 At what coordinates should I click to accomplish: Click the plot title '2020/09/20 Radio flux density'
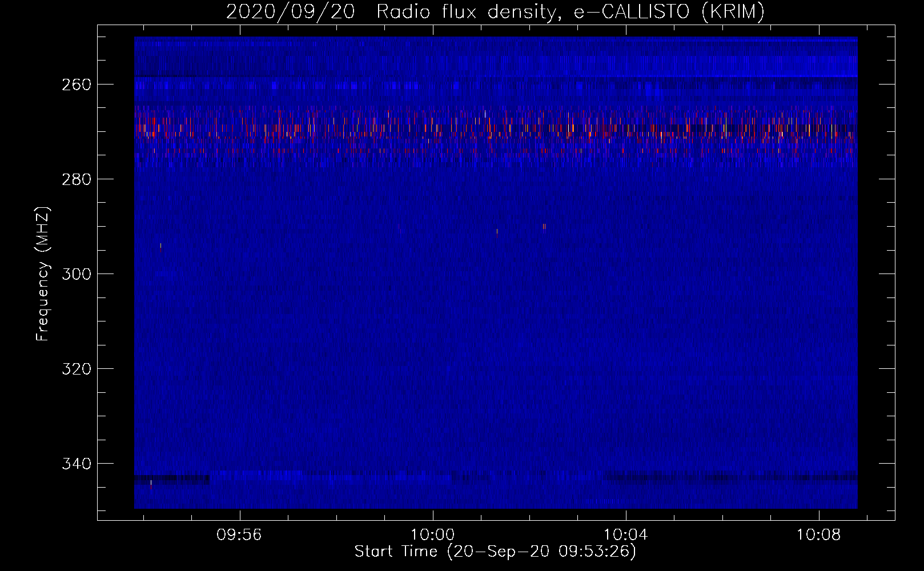(496, 12)
